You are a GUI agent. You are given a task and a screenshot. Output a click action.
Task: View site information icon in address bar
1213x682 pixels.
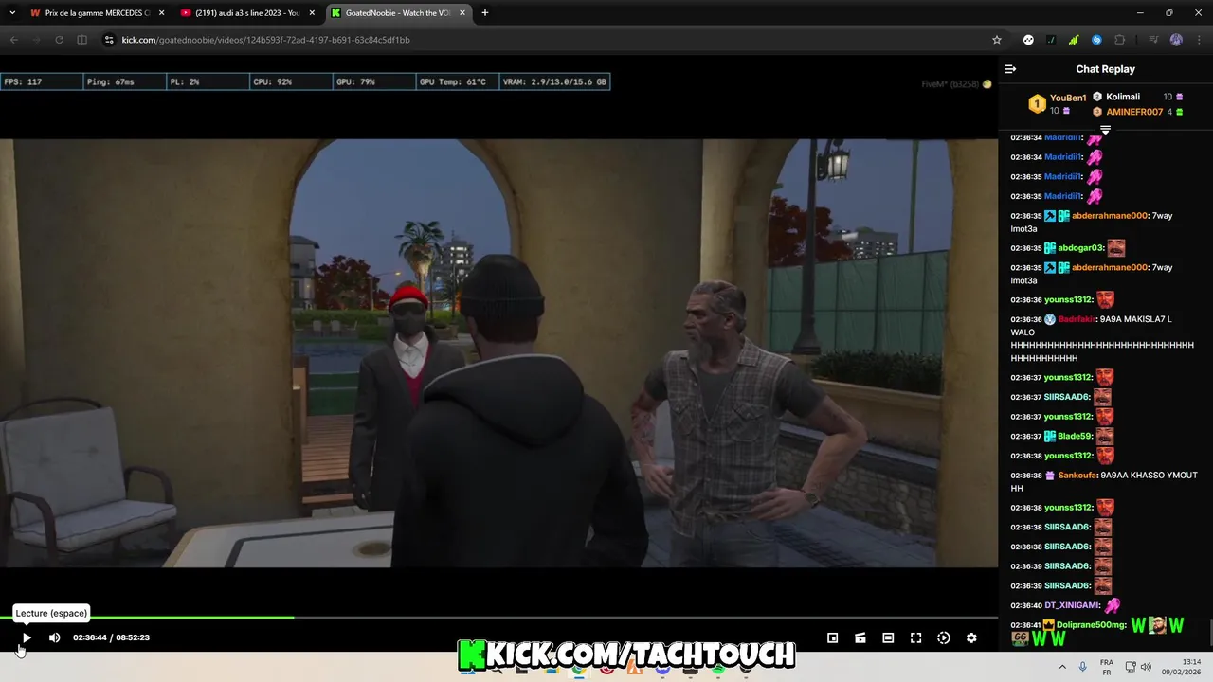tap(109, 40)
